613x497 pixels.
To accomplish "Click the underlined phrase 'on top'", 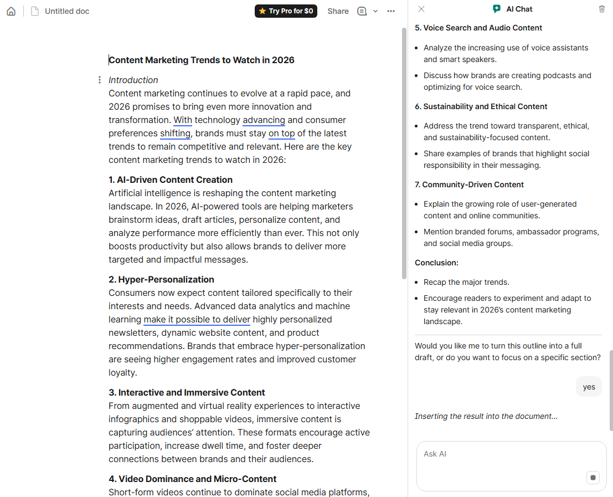I will tap(282, 133).
